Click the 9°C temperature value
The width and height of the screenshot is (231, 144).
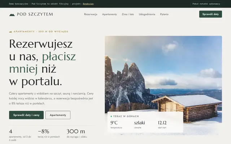click(x=114, y=123)
